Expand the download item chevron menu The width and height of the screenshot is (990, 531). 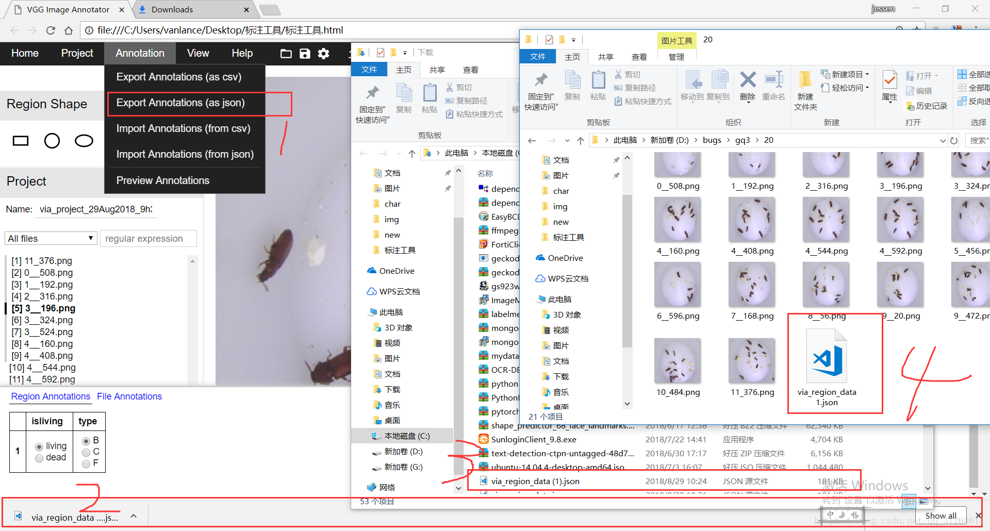click(134, 516)
